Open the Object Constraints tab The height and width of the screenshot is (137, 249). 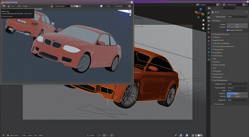tap(209, 52)
